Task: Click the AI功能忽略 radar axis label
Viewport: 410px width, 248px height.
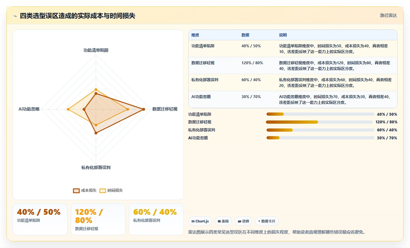Action: coord(29,109)
